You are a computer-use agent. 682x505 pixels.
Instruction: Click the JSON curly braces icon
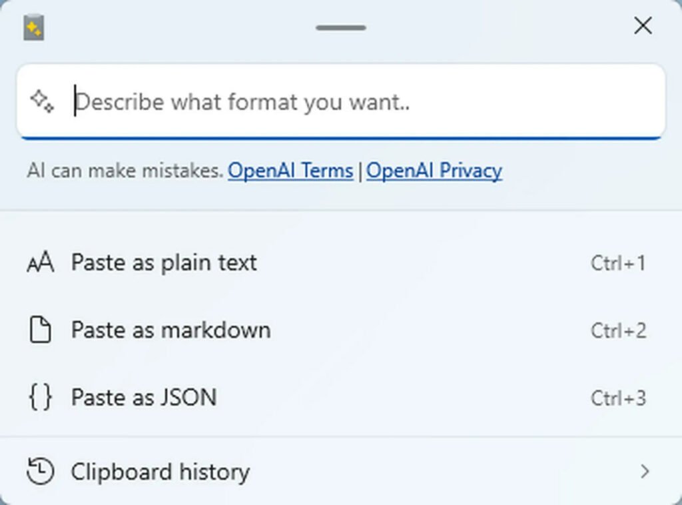pos(40,398)
